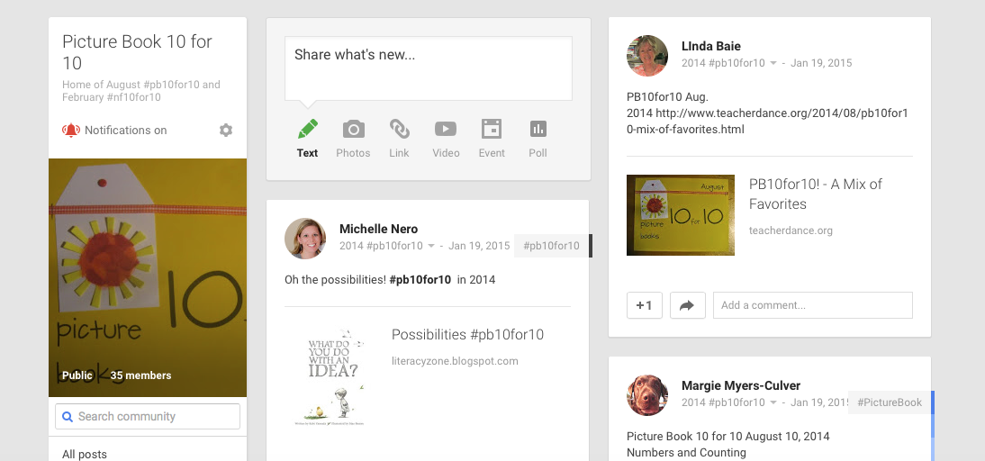This screenshot has height=461, width=985.
Task: +1 Linda Baie's post
Action: pyautogui.click(x=645, y=305)
